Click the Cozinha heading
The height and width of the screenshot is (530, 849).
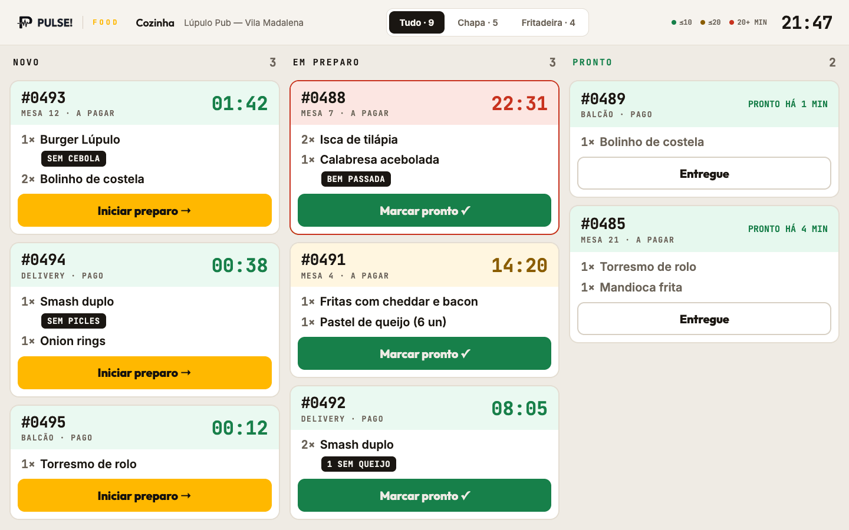pos(155,22)
